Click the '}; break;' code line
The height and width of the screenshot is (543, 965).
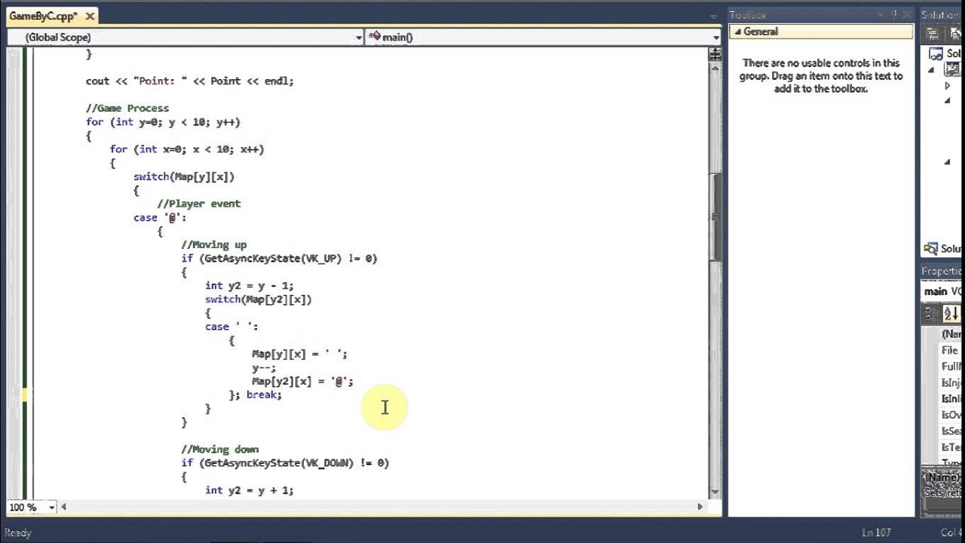click(256, 395)
